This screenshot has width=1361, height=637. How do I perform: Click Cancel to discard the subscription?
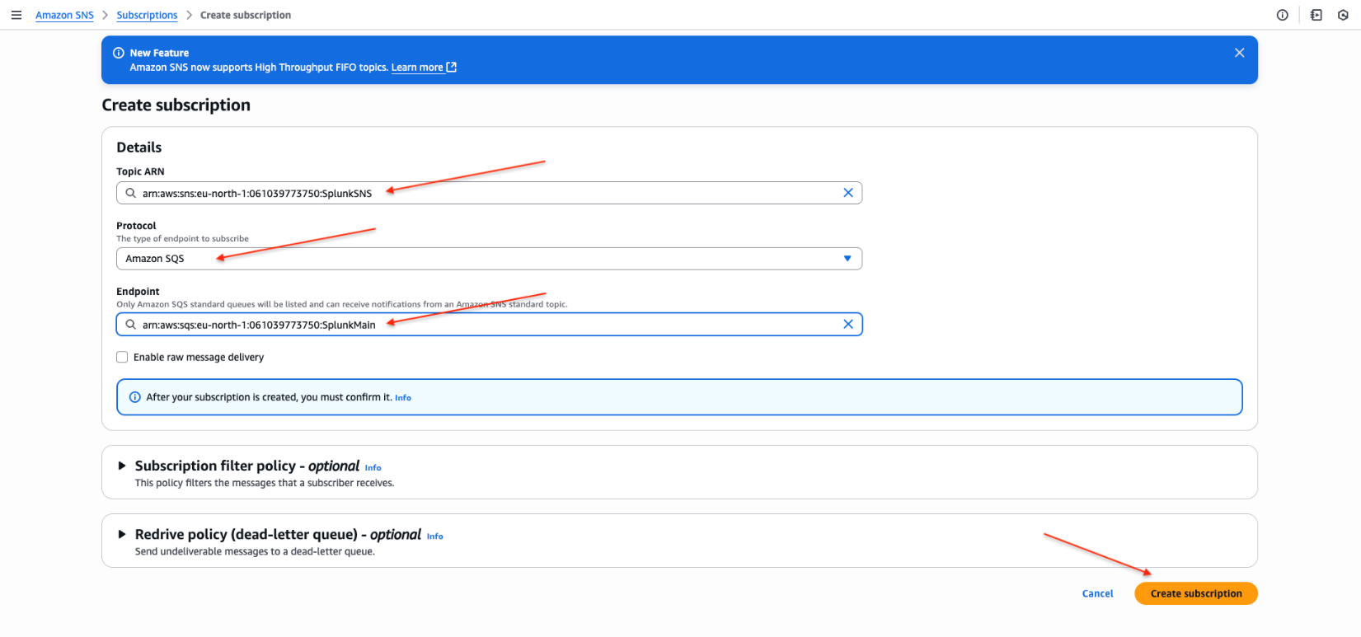[1097, 593]
